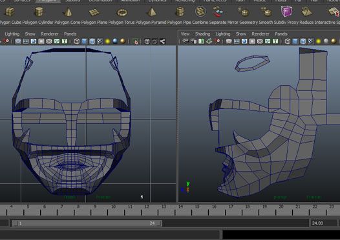Image resolution: width=340 pixels, height=240 pixels.
Task: Open the Renderer menu of the left panel
Action: click(49, 34)
